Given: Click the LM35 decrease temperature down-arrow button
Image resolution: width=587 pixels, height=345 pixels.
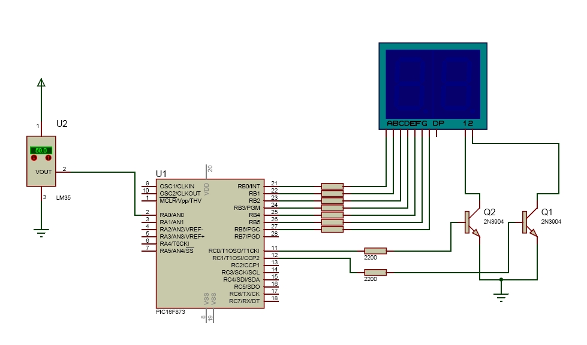Looking at the screenshot, I should click(34, 158).
